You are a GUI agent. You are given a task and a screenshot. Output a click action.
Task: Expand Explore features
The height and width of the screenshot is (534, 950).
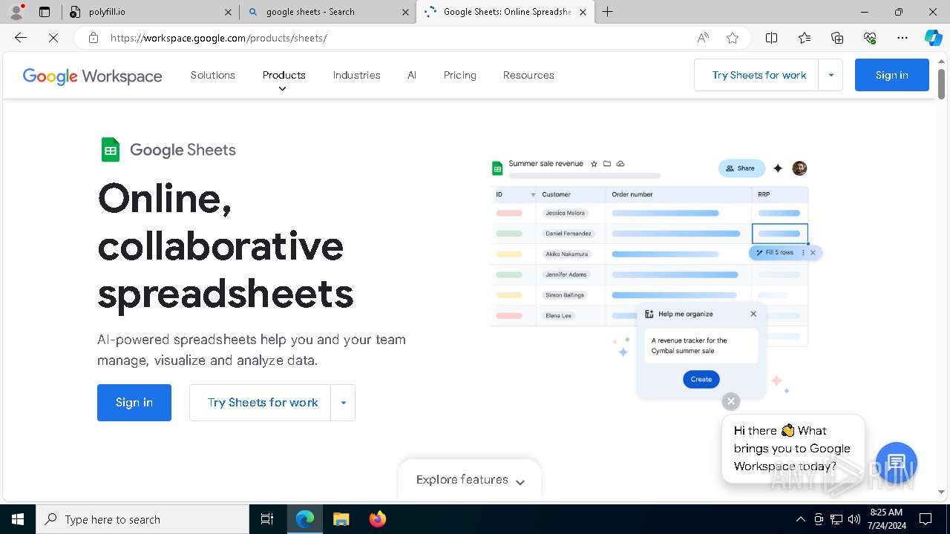[x=470, y=480]
